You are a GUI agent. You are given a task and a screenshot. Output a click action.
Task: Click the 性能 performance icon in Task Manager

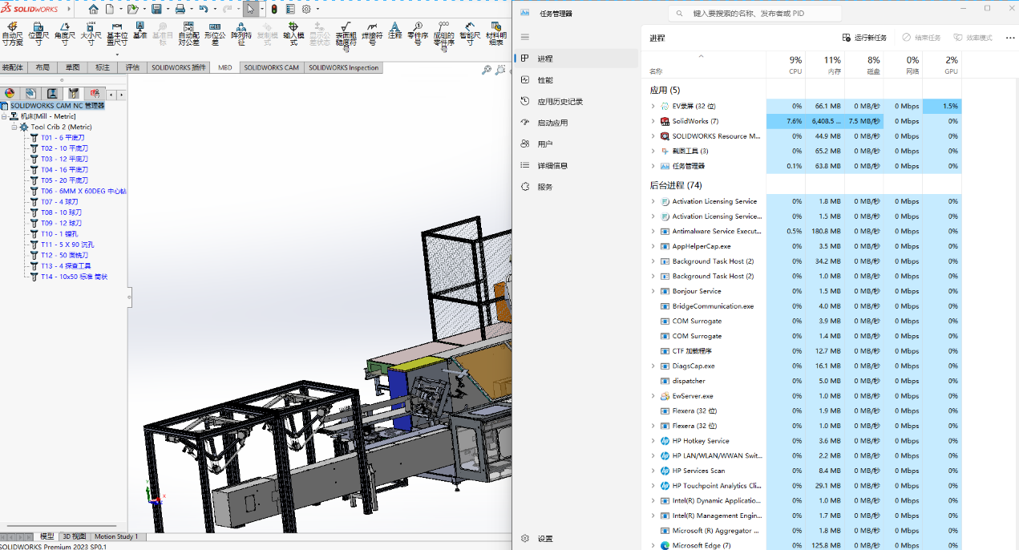[x=525, y=80]
